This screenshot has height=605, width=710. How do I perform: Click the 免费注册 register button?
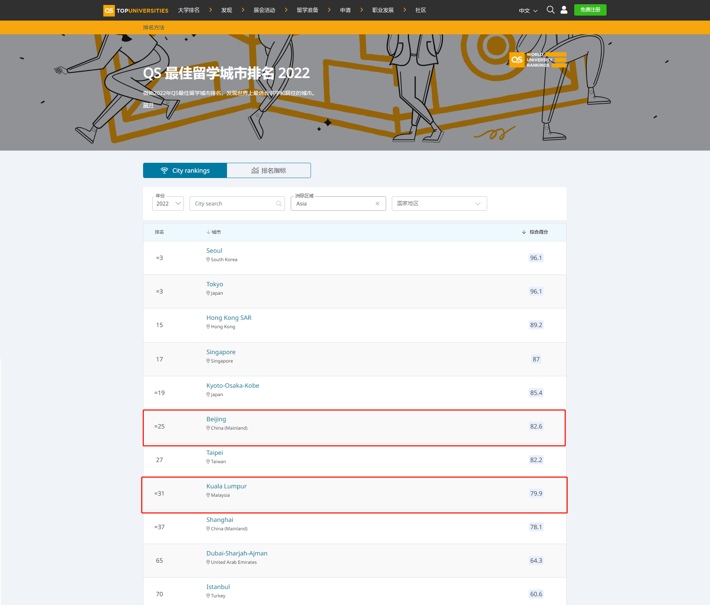[590, 10]
